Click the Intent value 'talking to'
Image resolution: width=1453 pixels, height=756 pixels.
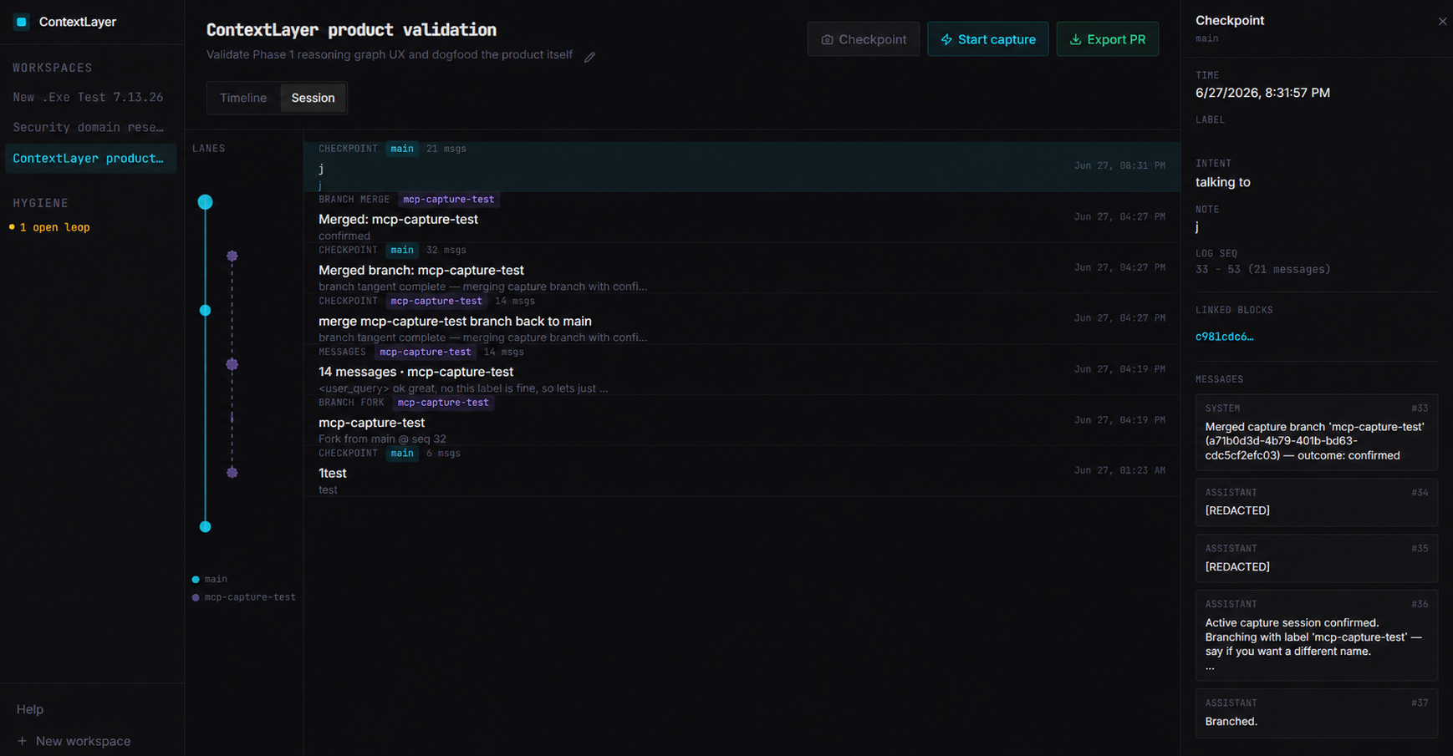tap(1222, 182)
